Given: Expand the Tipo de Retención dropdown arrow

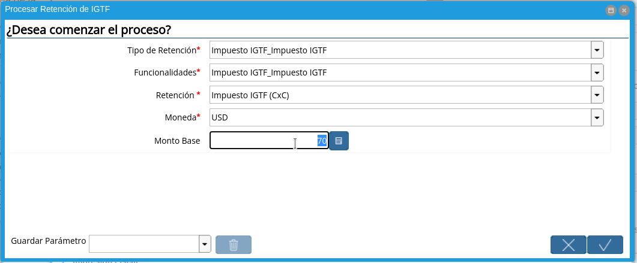Looking at the screenshot, I should point(597,50).
